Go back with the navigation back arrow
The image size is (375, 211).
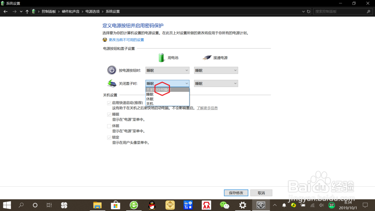click(6, 12)
